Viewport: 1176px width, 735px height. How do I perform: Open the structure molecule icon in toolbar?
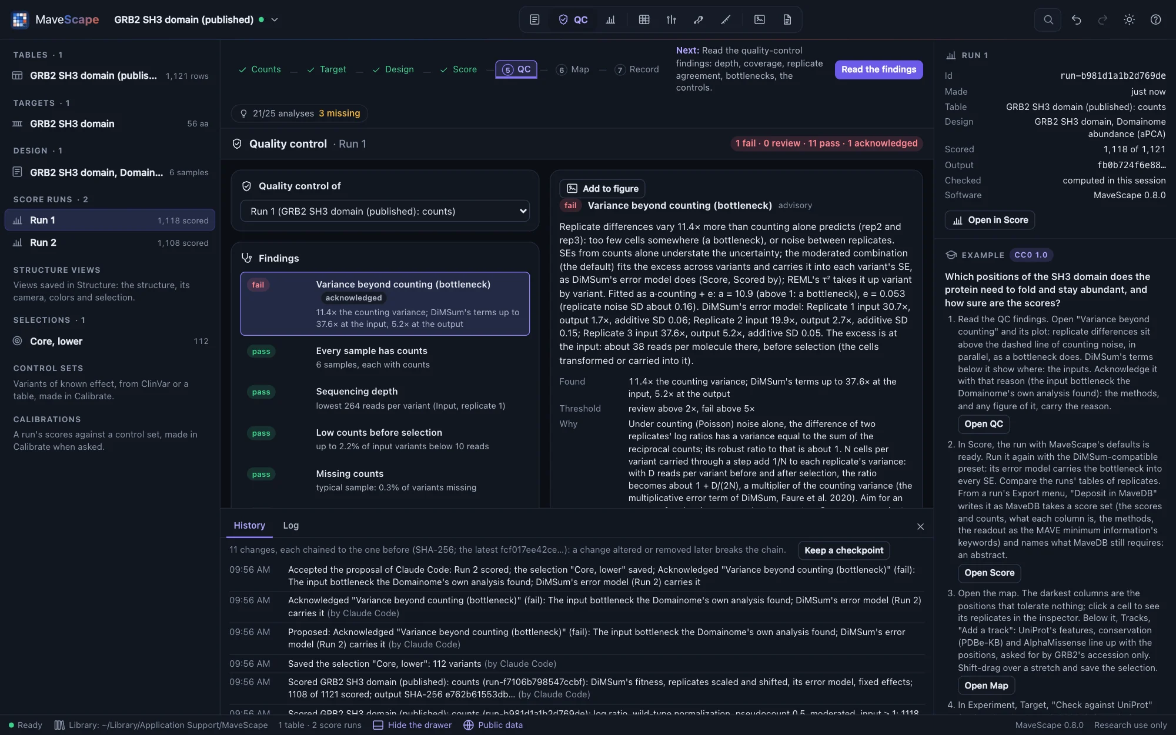coord(699,19)
